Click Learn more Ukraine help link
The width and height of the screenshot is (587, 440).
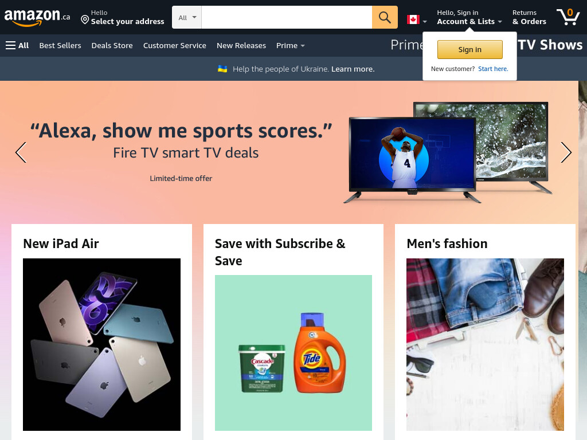coord(353,69)
